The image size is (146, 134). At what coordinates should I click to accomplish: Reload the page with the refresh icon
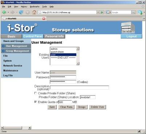tap(21, 12)
